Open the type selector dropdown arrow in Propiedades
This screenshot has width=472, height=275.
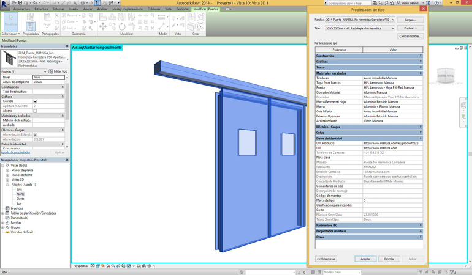[x=67, y=59]
